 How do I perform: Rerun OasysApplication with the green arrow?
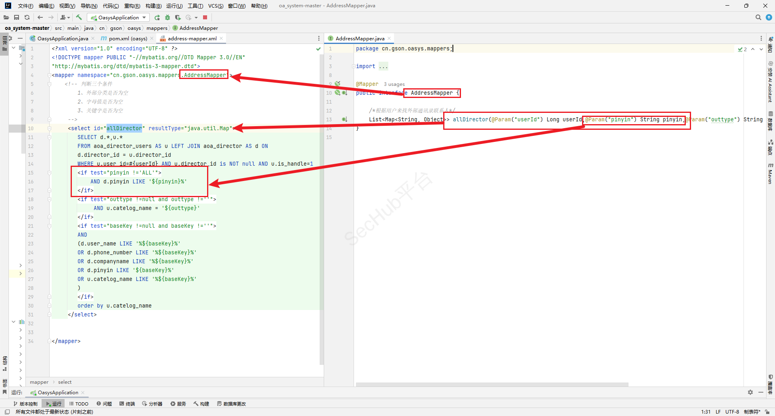click(157, 17)
